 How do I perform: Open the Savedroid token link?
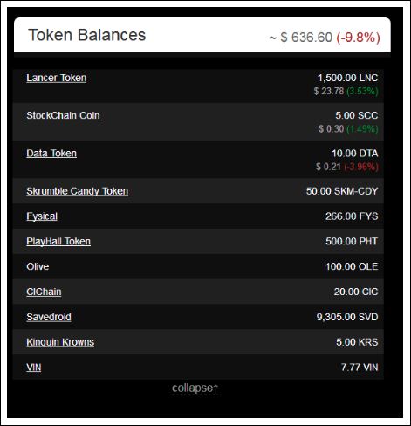[x=49, y=317]
